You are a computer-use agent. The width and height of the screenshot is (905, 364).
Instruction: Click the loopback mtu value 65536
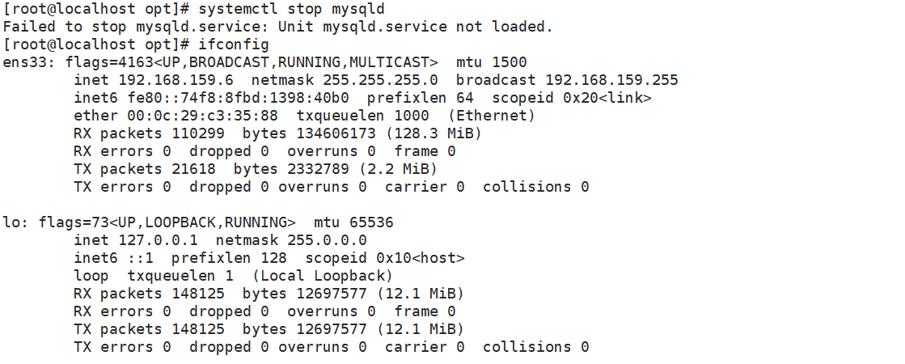coord(371,222)
